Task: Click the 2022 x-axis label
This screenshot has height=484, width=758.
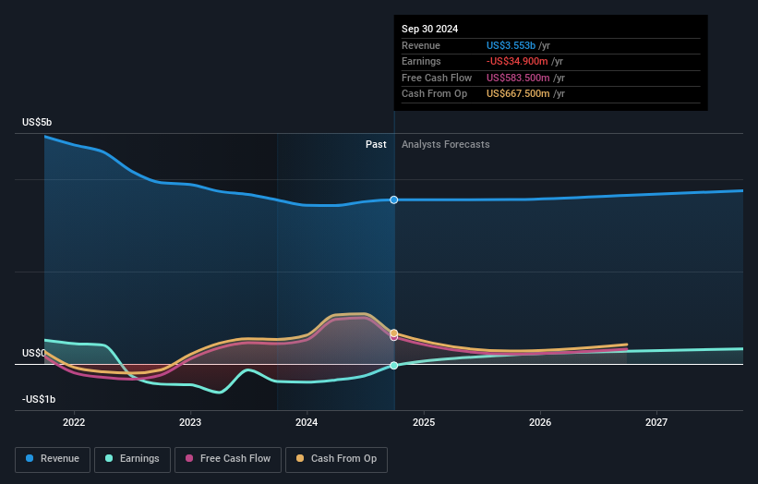Action: [x=74, y=423]
